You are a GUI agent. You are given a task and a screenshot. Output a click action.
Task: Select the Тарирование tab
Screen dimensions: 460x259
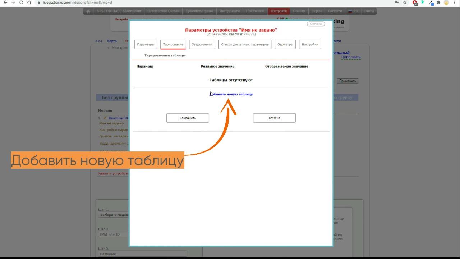tap(173, 44)
